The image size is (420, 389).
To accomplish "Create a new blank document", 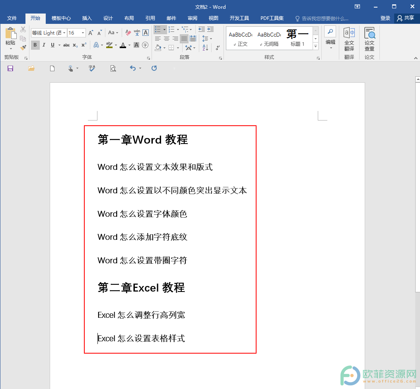I will pyautogui.click(x=52, y=68).
